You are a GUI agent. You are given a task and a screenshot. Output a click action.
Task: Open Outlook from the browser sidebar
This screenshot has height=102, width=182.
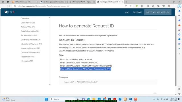(x=179, y=39)
